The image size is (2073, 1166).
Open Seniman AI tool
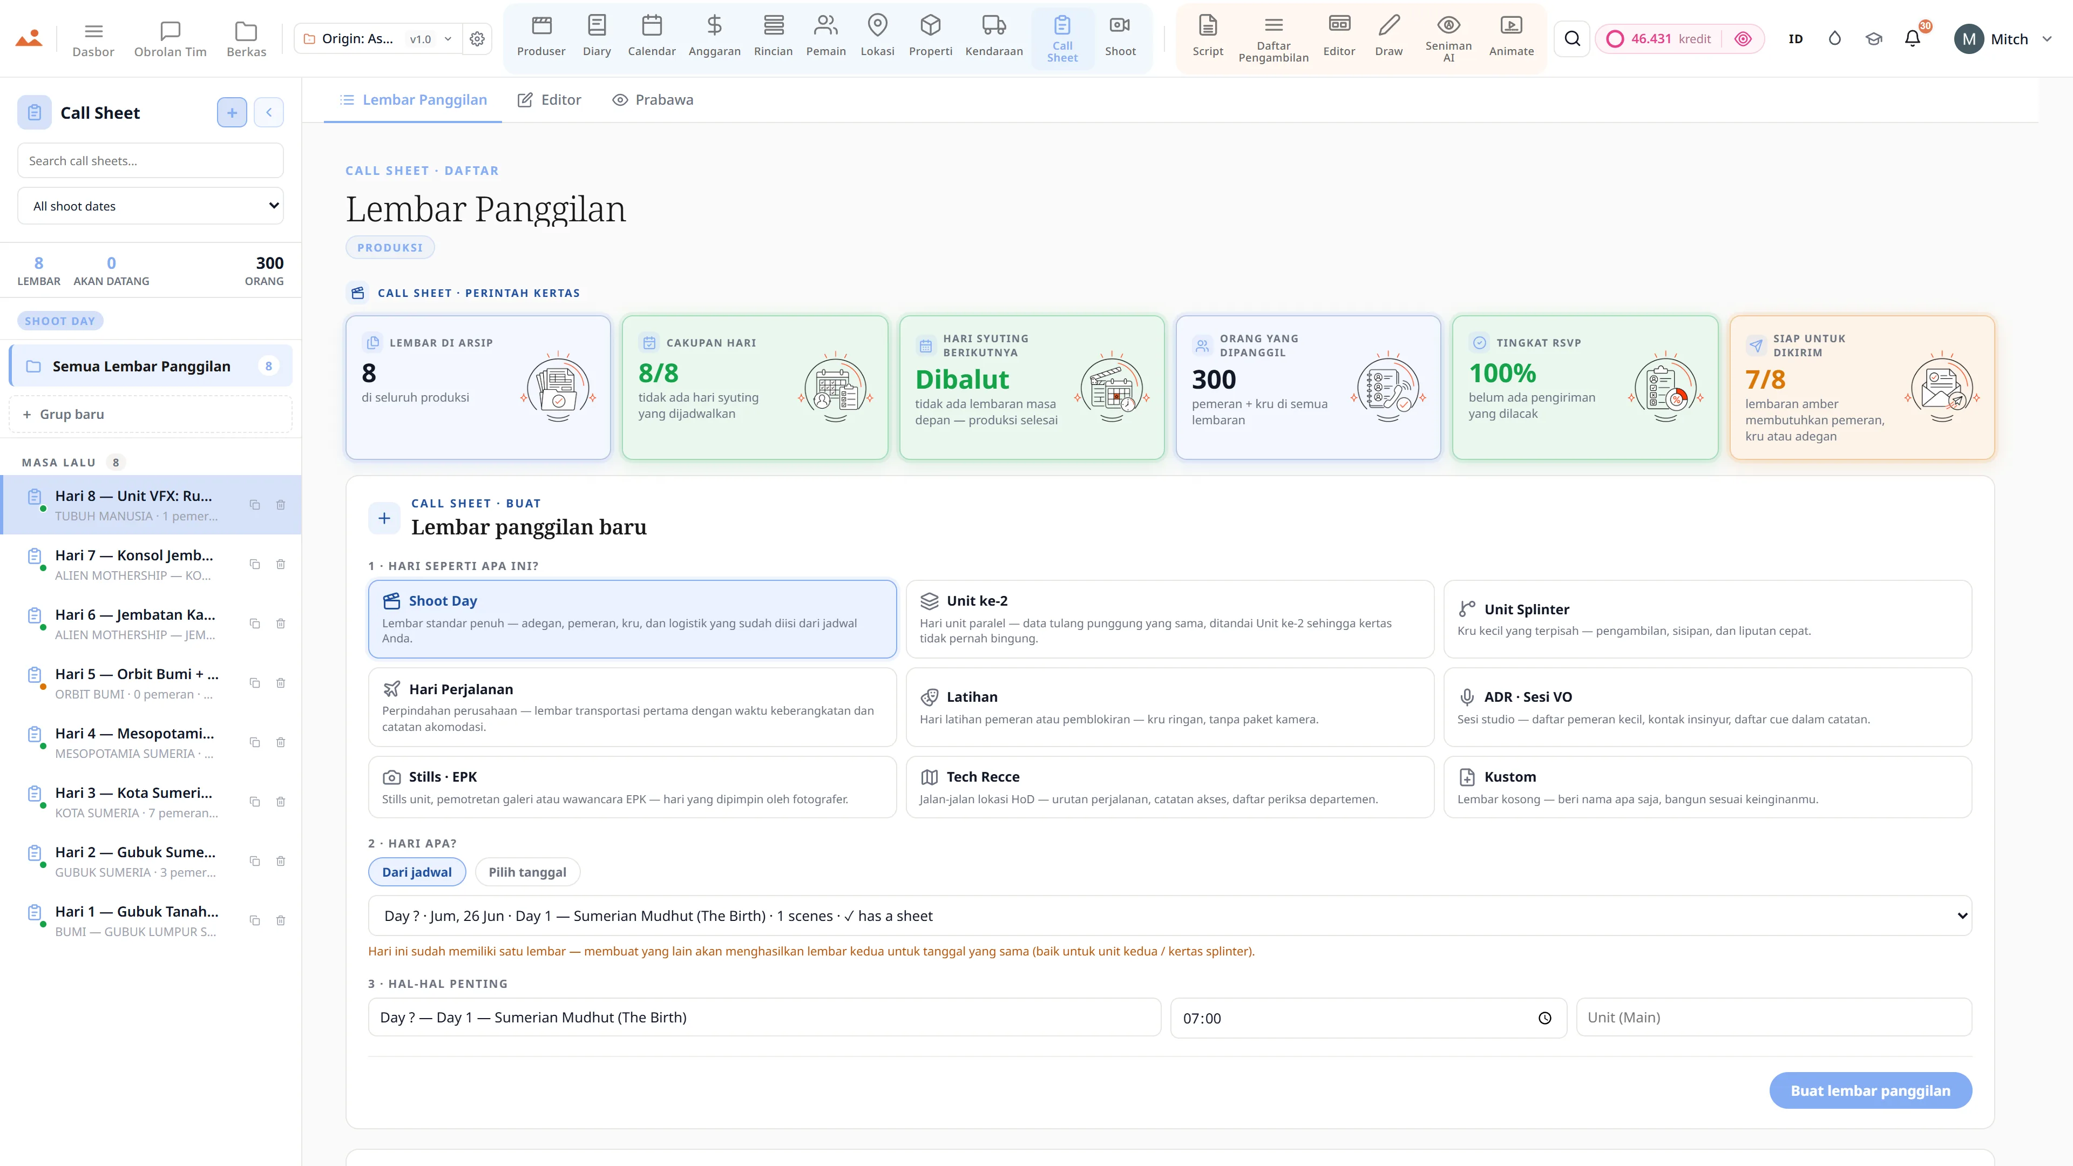pos(1448,39)
